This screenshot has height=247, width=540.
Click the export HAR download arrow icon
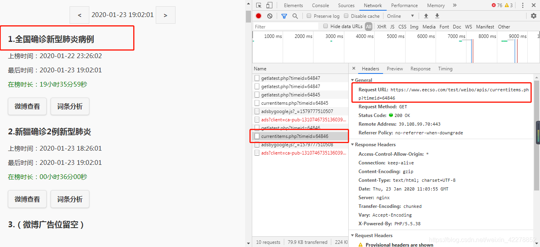coord(437,16)
